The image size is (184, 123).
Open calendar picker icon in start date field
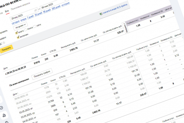click(x=36, y=10)
